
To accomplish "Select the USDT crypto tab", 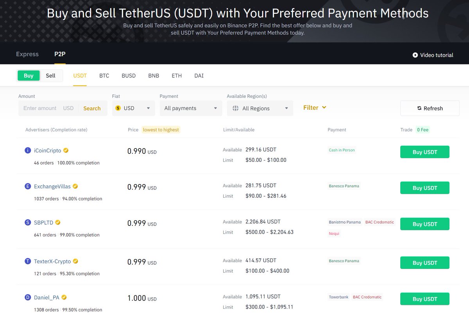I will coord(80,75).
